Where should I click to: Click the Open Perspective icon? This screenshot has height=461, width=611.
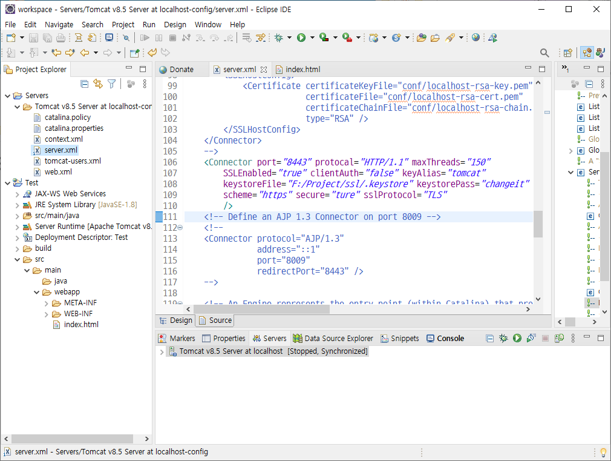coord(568,53)
